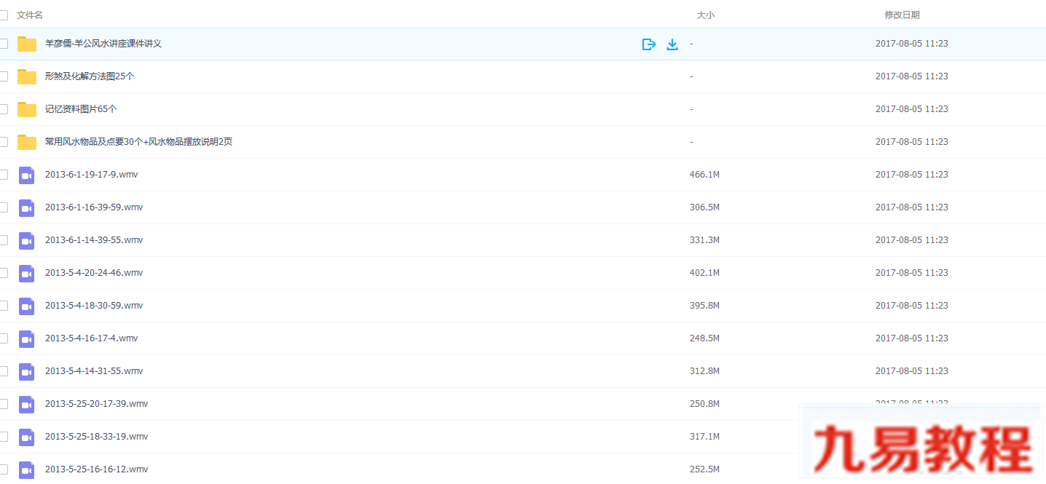1046x484 pixels.
Task: Check the box for 2013-6-1-19-17-9.wmv
Action: pos(3,175)
